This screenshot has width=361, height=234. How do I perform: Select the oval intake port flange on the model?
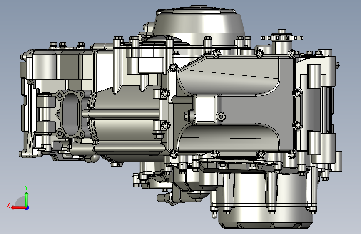[70, 114]
